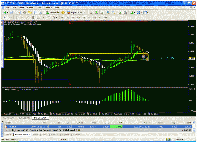The width and height of the screenshot is (197, 142).
Task: Open the File menu
Action: pos(7,8)
